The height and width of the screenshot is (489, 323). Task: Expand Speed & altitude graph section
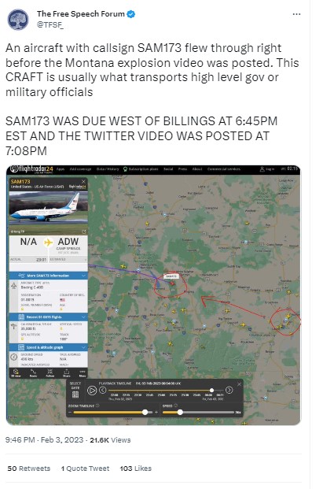(48, 347)
